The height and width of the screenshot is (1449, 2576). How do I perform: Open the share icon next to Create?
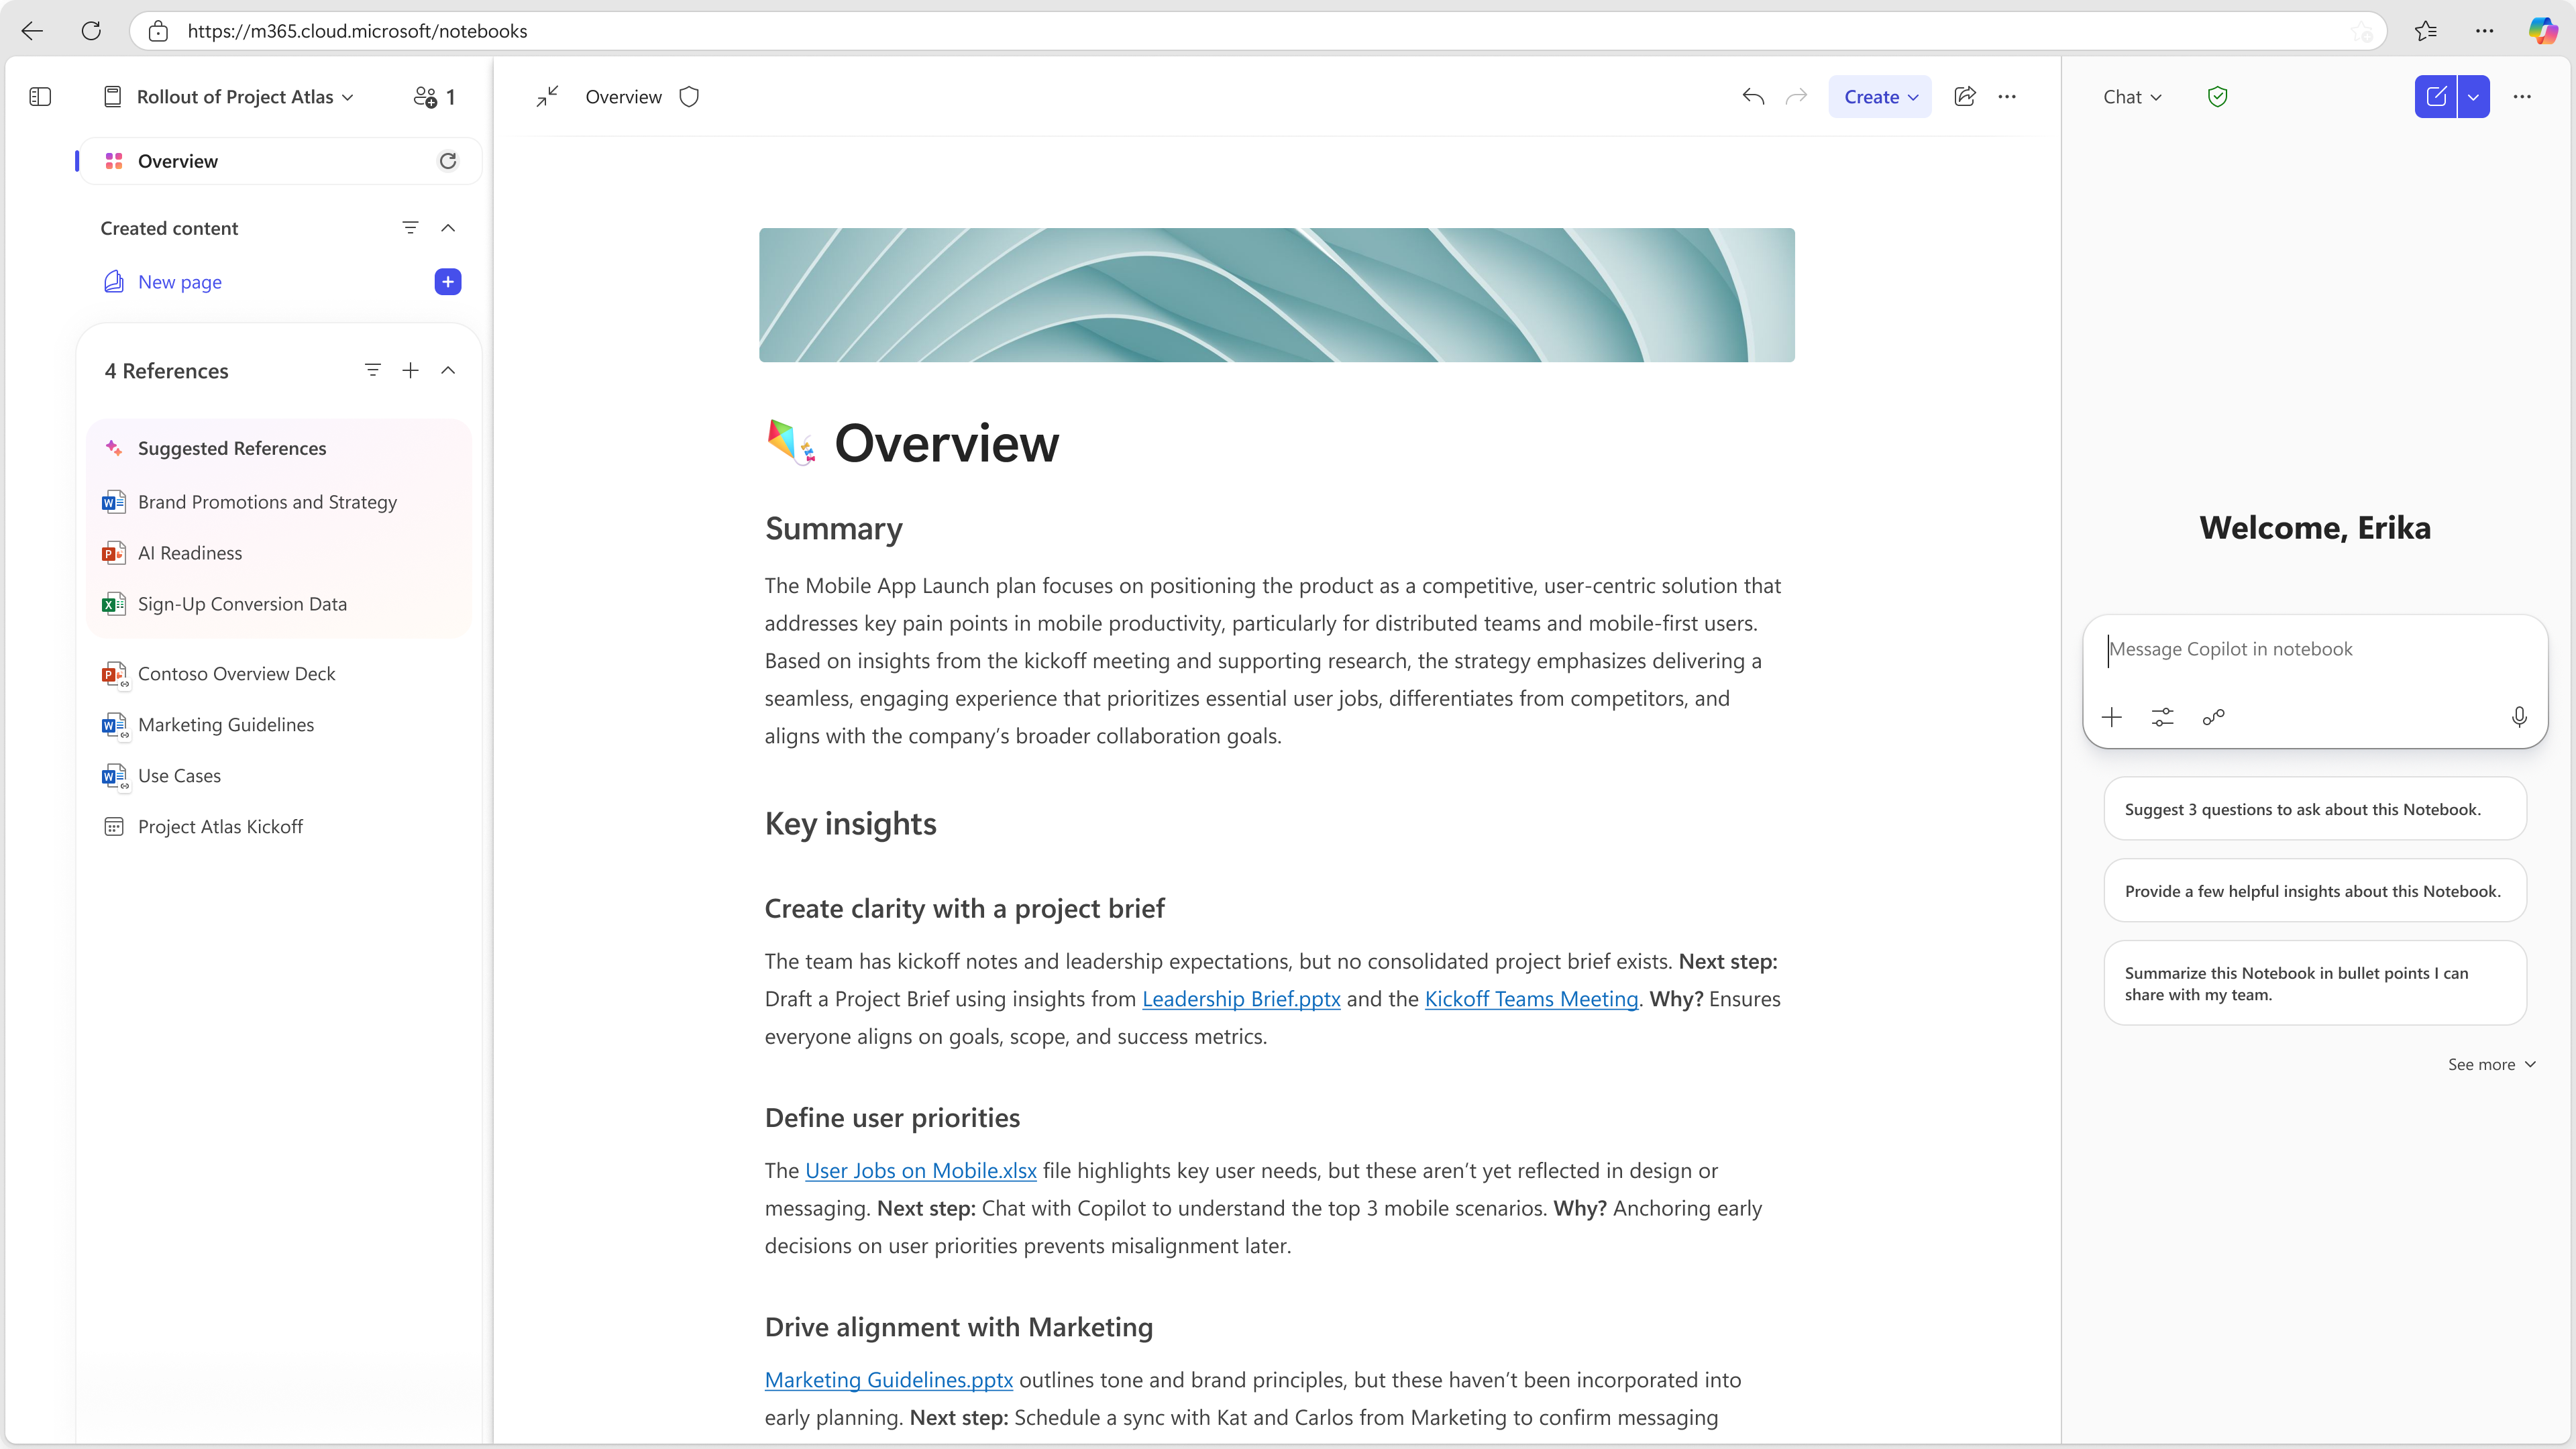pos(1964,97)
